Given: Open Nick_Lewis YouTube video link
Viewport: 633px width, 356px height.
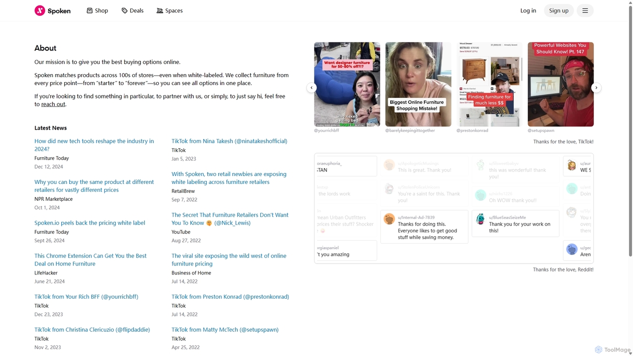Looking at the screenshot, I should point(230,219).
